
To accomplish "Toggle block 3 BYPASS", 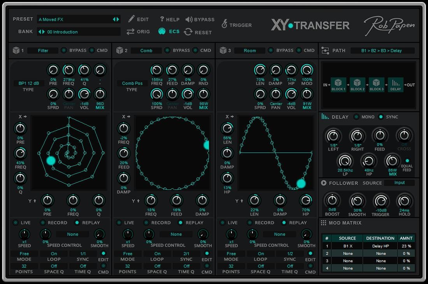I will click(x=270, y=50).
